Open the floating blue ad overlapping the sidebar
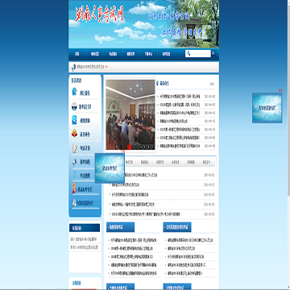Image resolution: width=290 pixels, height=290 pixels. pos(110,168)
